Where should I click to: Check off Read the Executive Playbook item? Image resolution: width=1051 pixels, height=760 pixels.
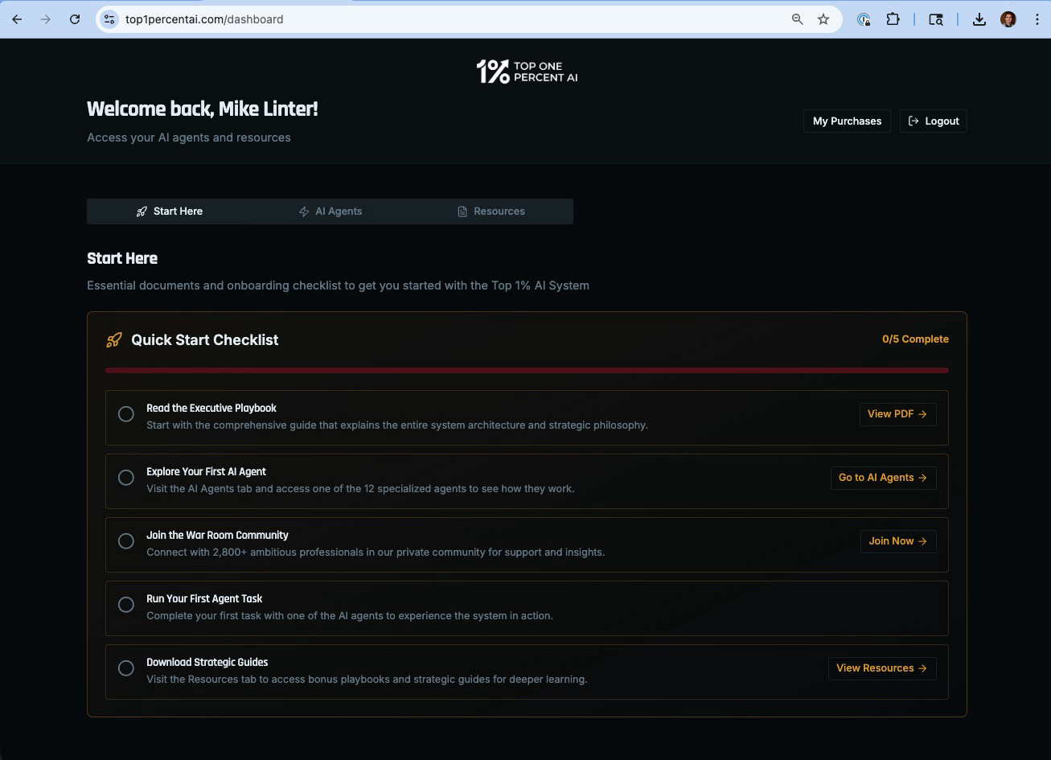126,414
